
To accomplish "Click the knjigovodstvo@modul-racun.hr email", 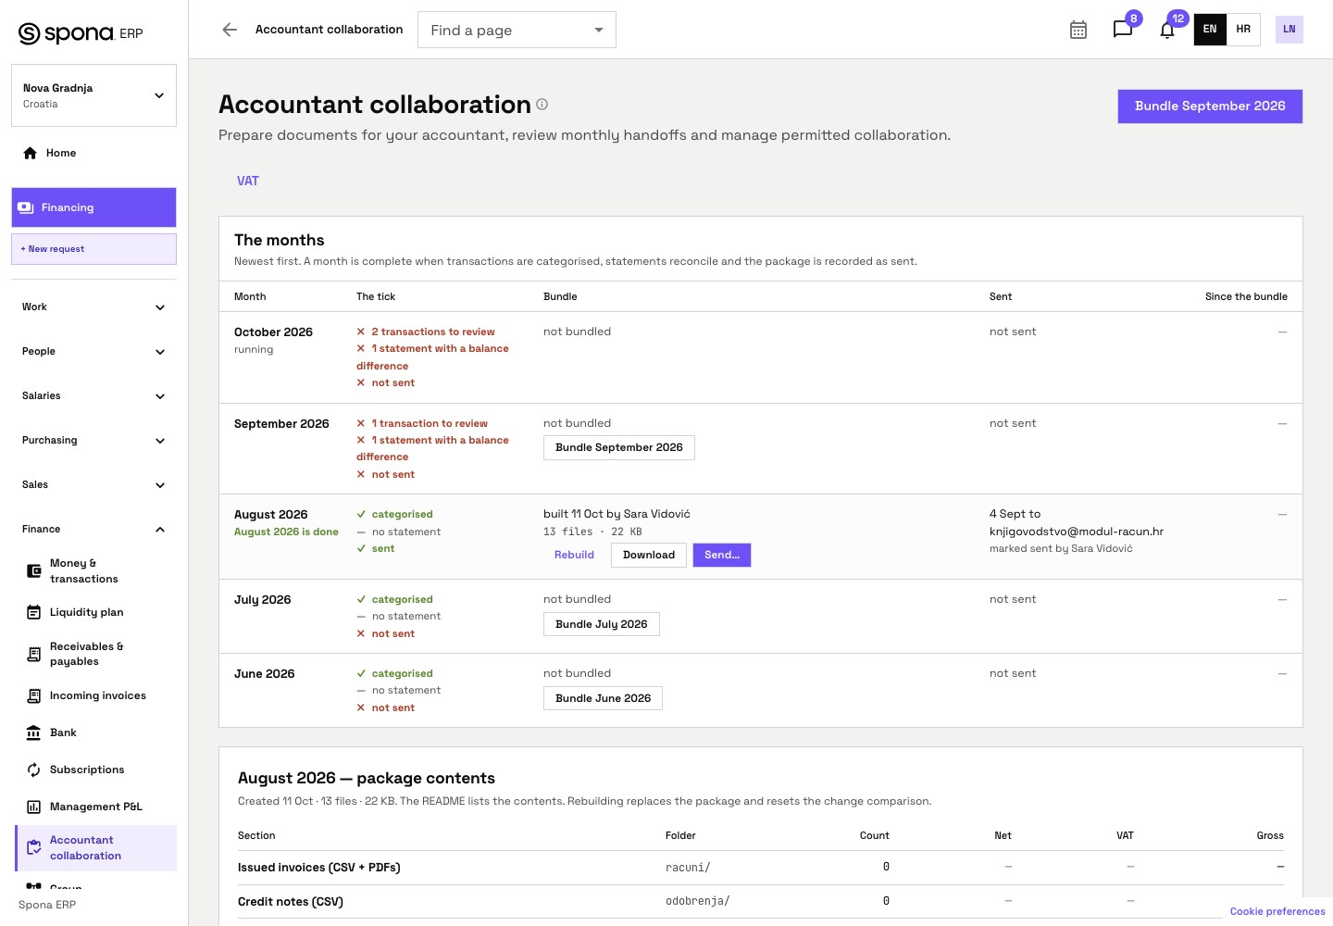I will 1077,532.
